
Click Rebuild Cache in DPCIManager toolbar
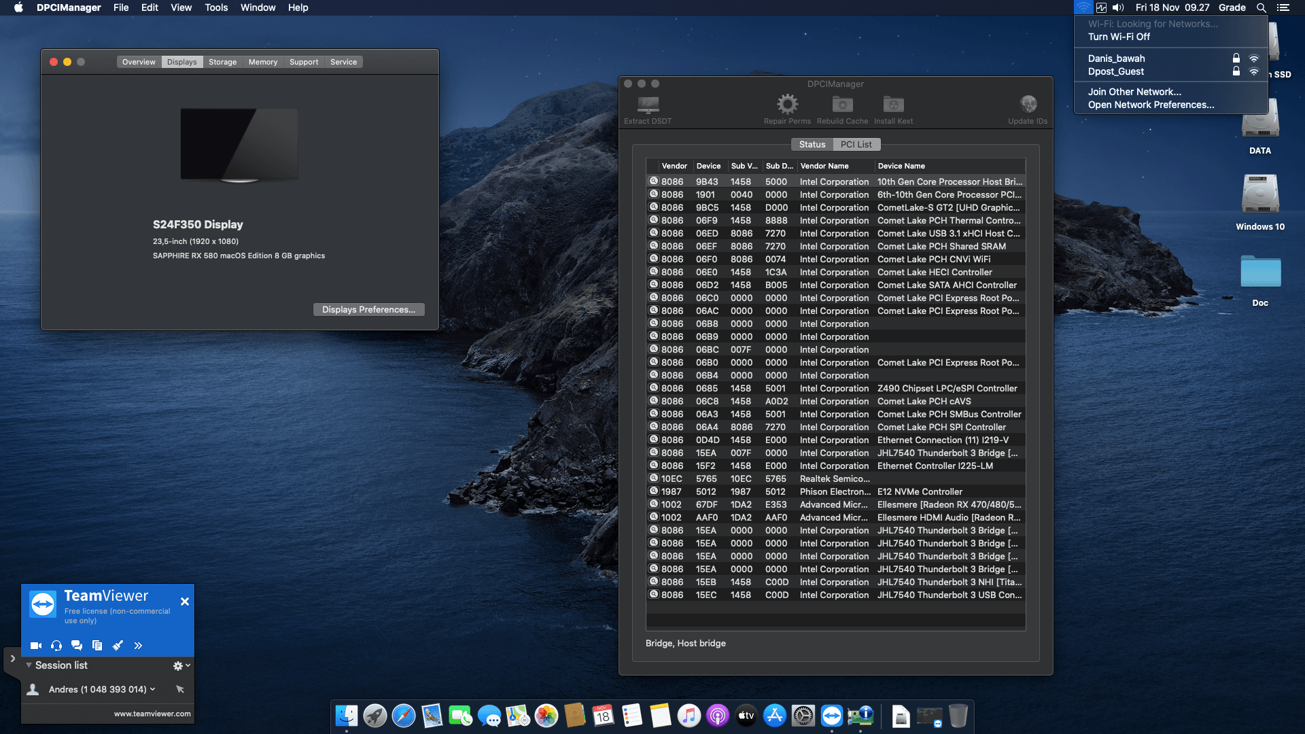click(842, 109)
